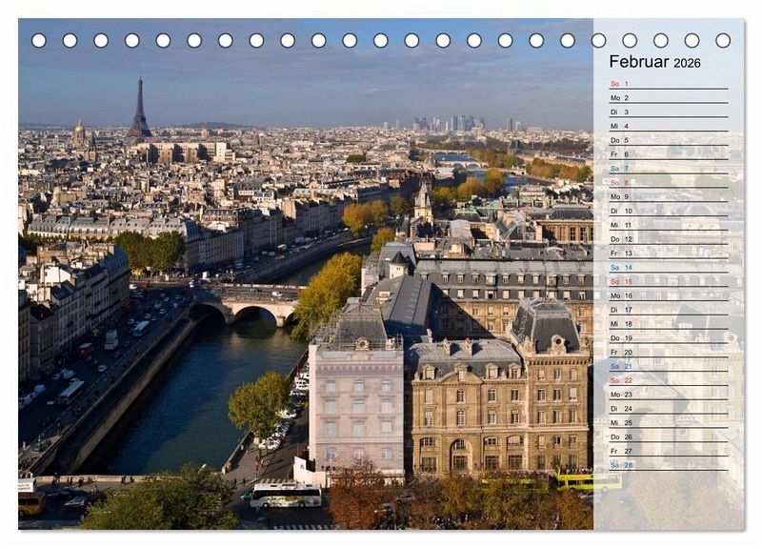
Task: Click the 2026 year label
Action: (687, 63)
